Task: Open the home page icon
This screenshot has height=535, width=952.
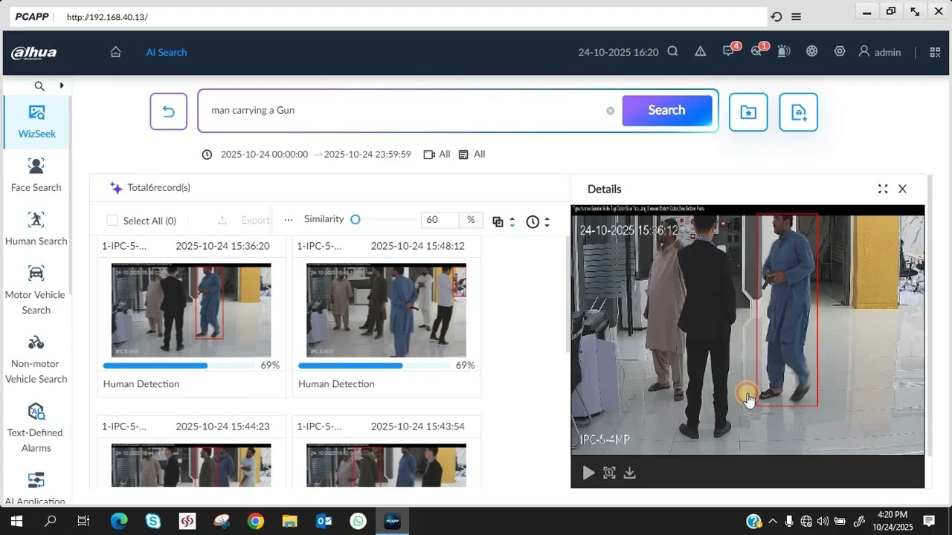Action: click(115, 52)
